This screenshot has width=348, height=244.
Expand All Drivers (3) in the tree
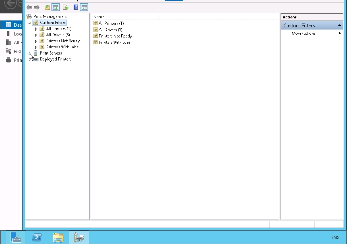[x=36, y=35]
